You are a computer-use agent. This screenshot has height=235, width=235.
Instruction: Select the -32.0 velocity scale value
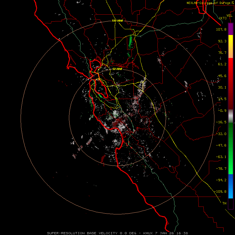[x=221, y=134]
